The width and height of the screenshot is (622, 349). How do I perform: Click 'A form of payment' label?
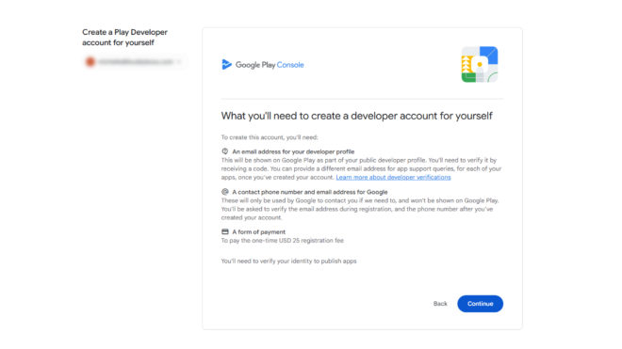coord(258,232)
